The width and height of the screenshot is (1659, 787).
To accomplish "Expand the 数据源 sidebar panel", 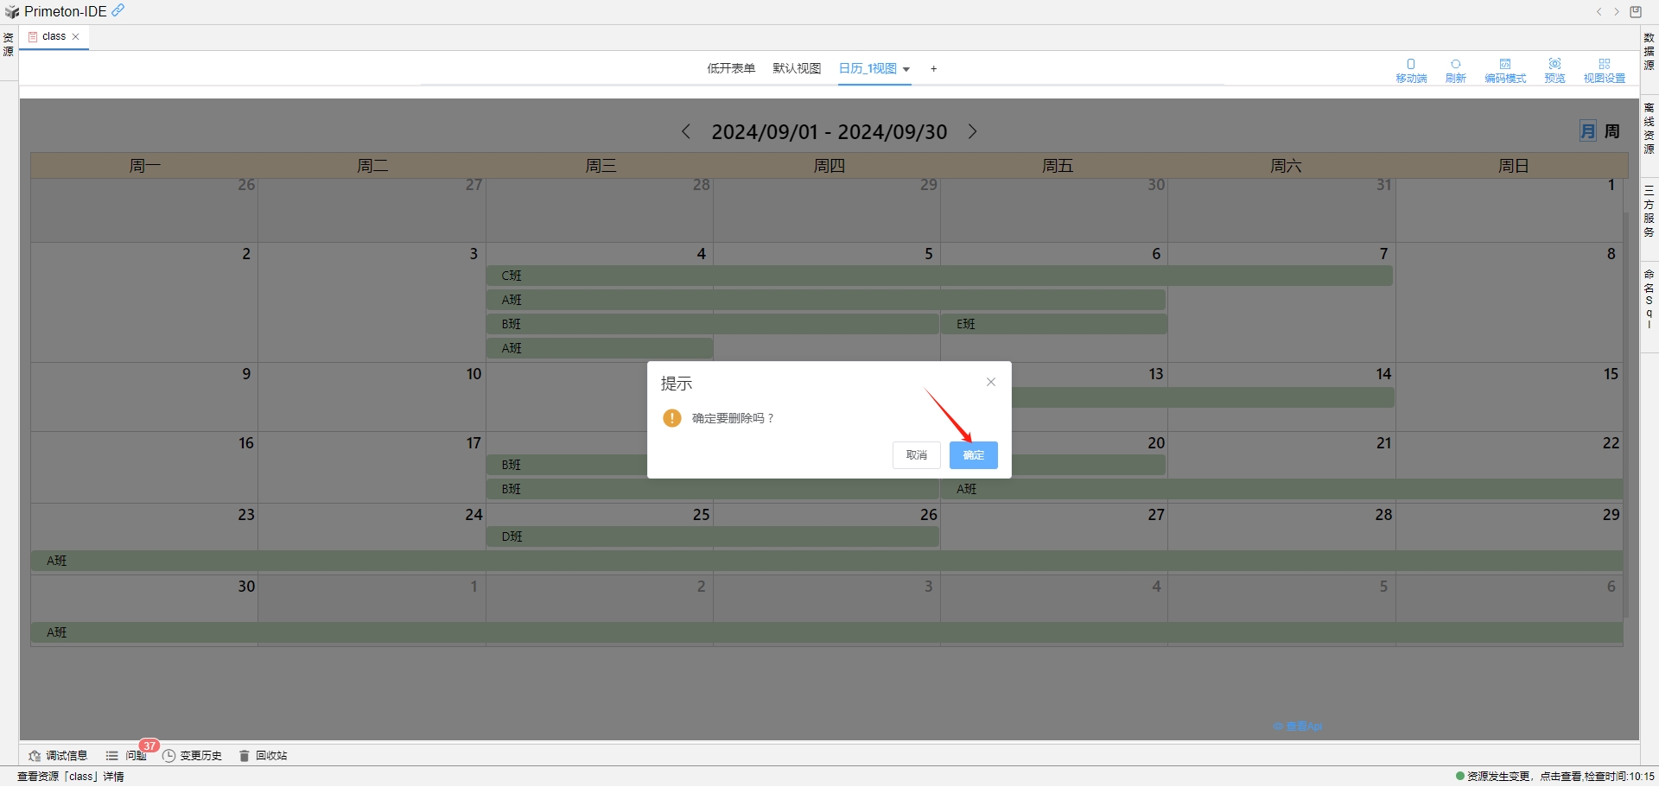I will click(x=1649, y=54).
